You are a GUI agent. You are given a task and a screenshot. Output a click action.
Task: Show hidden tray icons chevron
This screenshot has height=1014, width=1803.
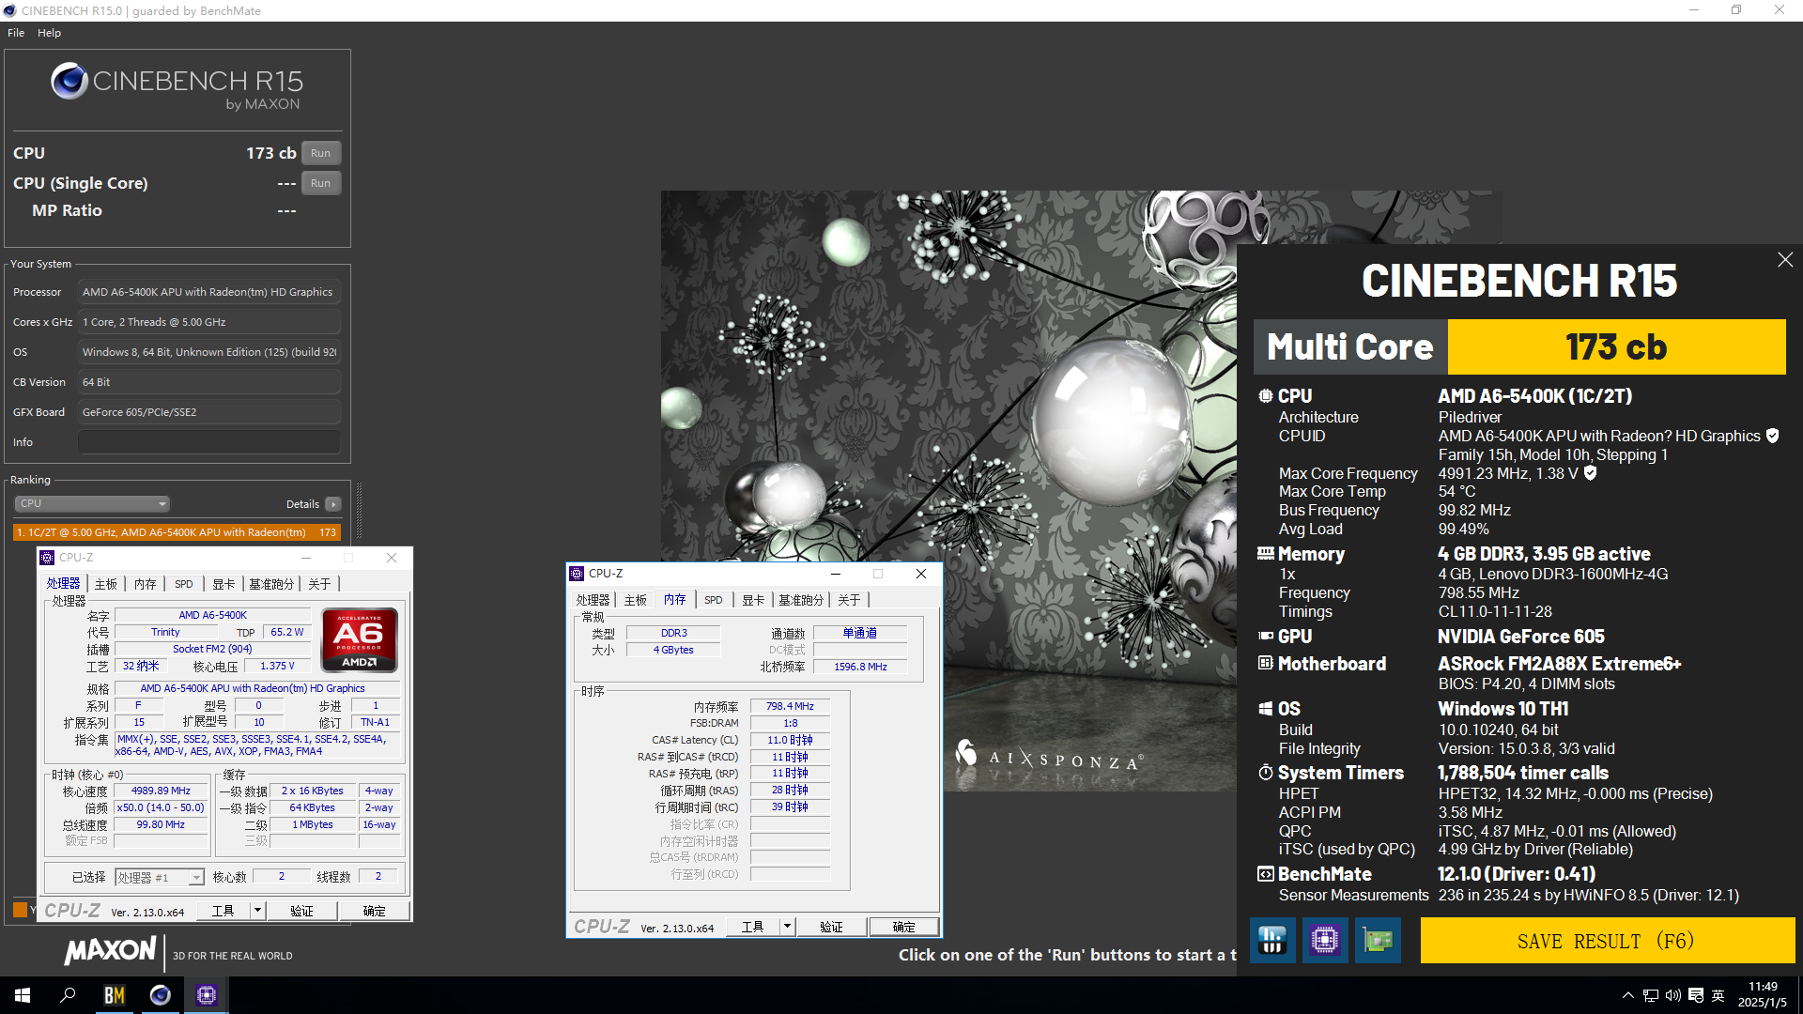point(1627,995)
